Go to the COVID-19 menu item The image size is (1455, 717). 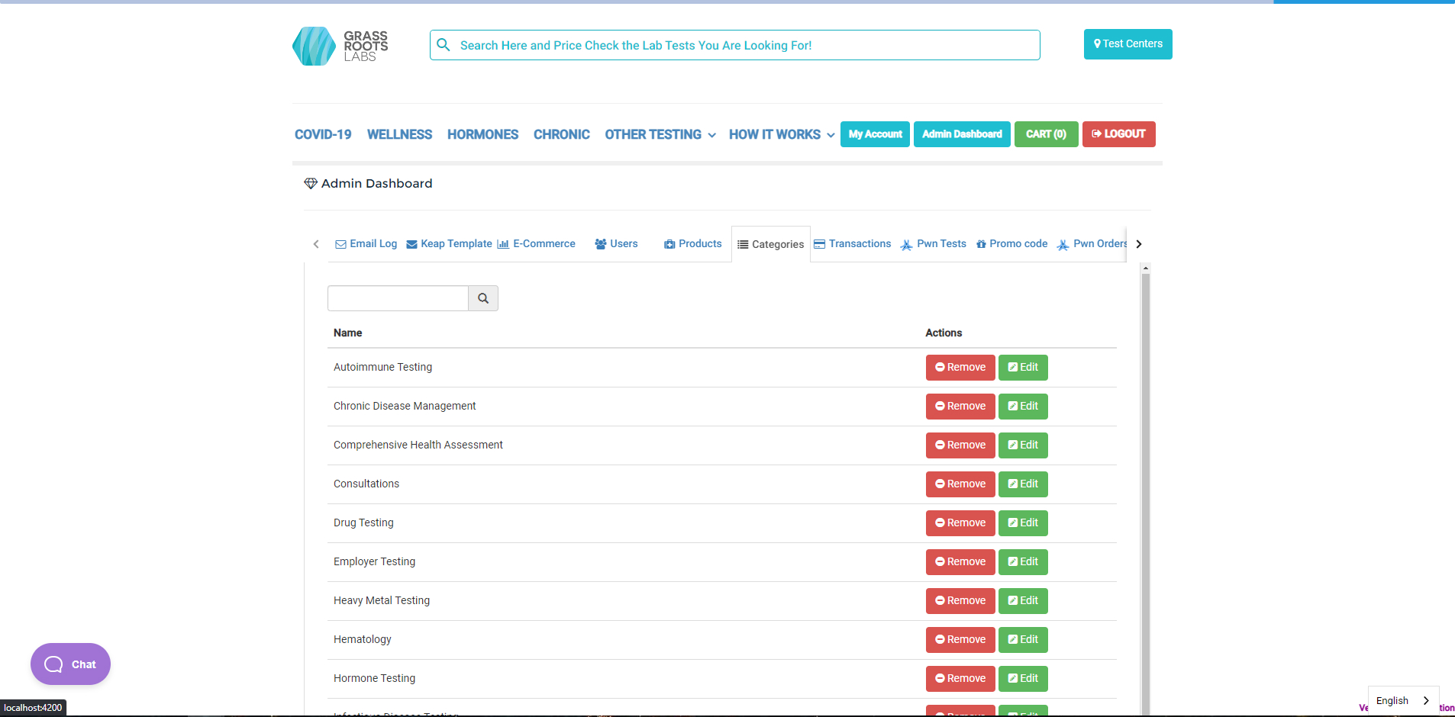tap(323, 134)
